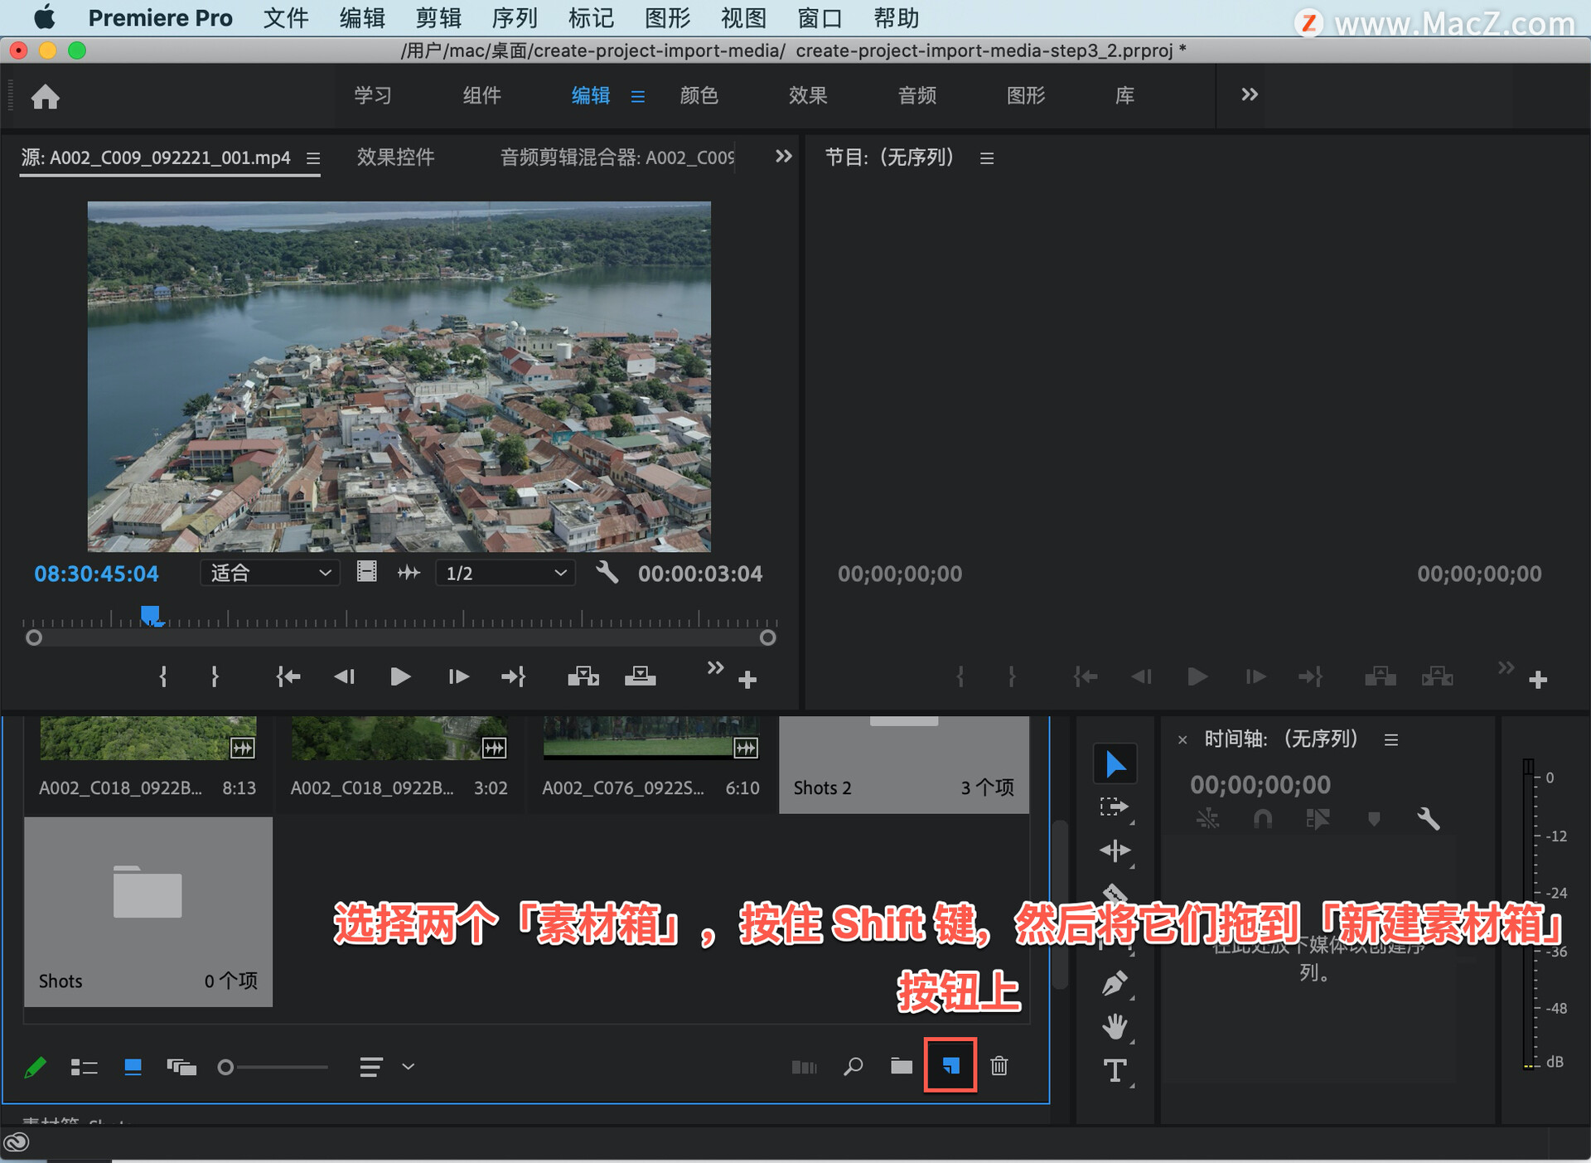Open the zoom level 适合 dropdown

270,573
